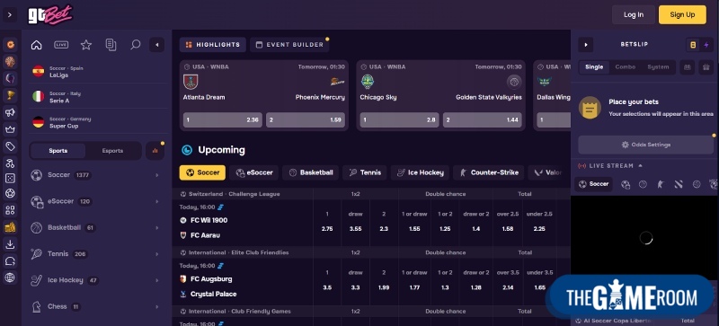The width and height of the screenshot is (719, 326).
Task: Bet on Chicago Sky at 2.8
Action: (x=399, y=120)
